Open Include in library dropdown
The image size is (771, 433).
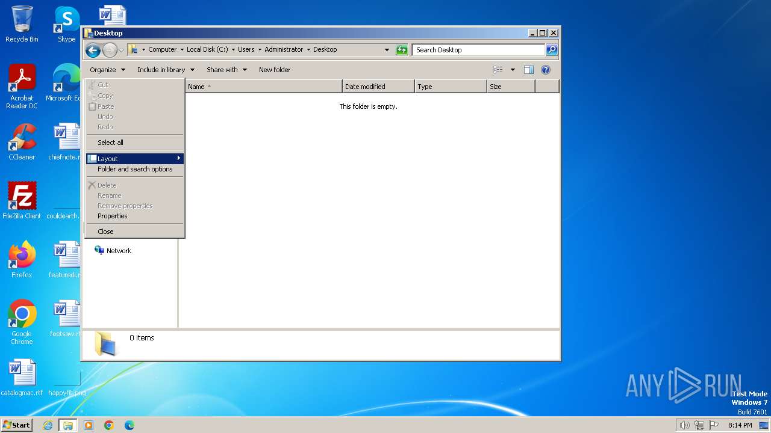166,70
